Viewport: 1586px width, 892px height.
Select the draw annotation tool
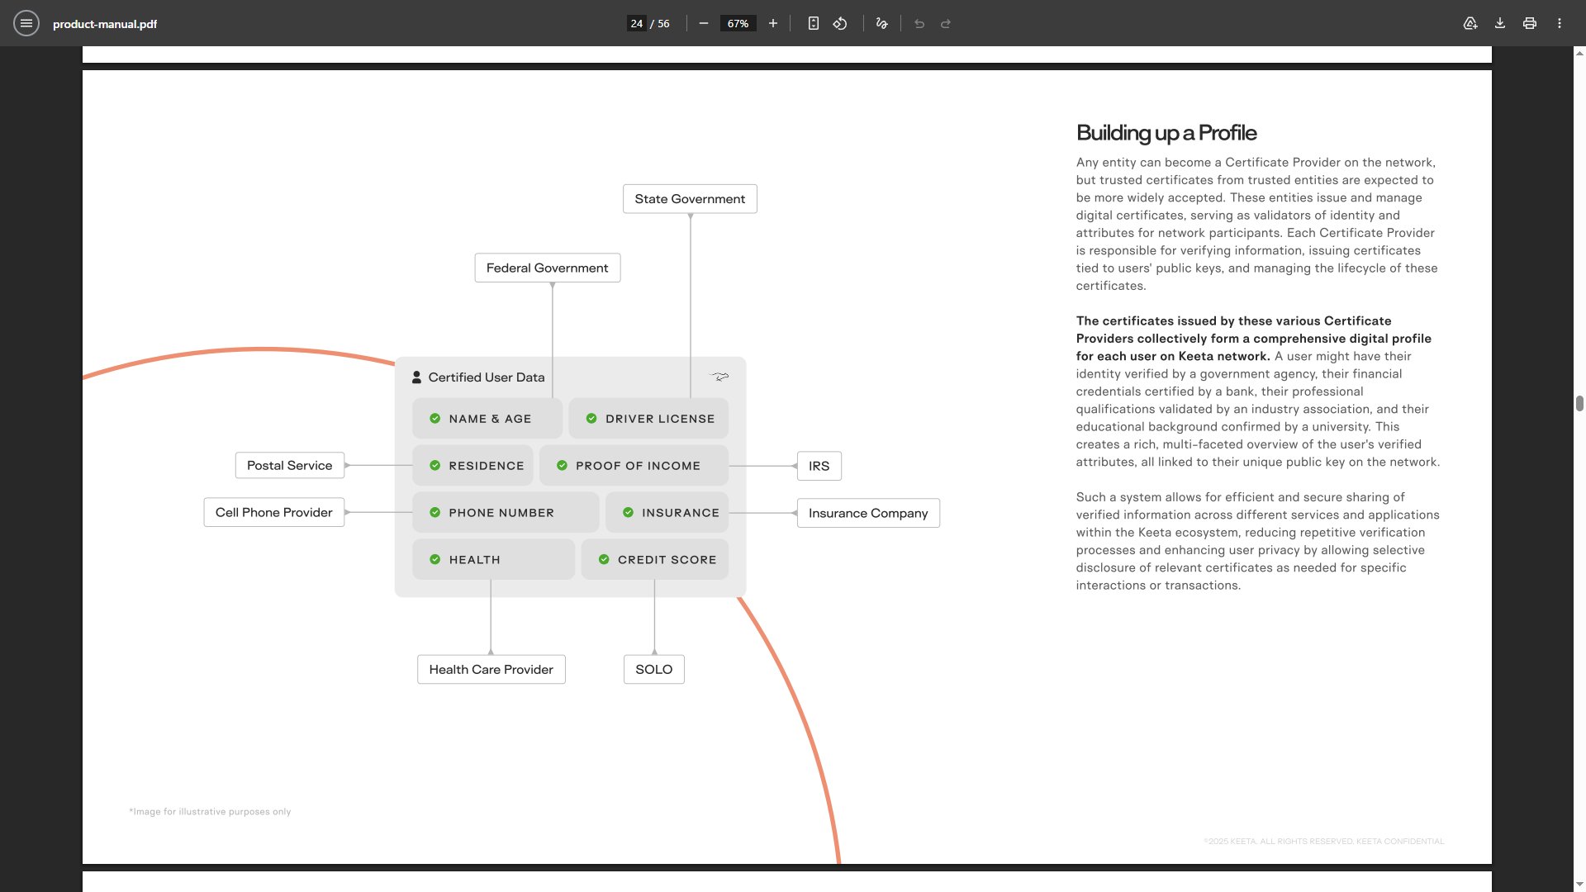pyautogui.click(x=881, y=23)
